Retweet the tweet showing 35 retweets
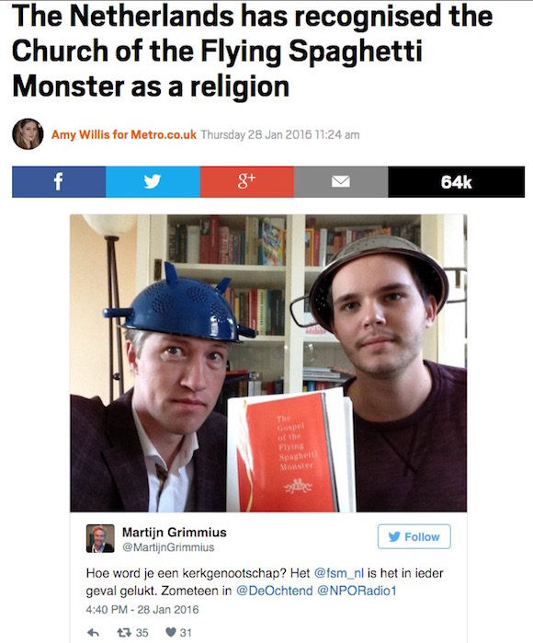533x643 pixels. 132,632
